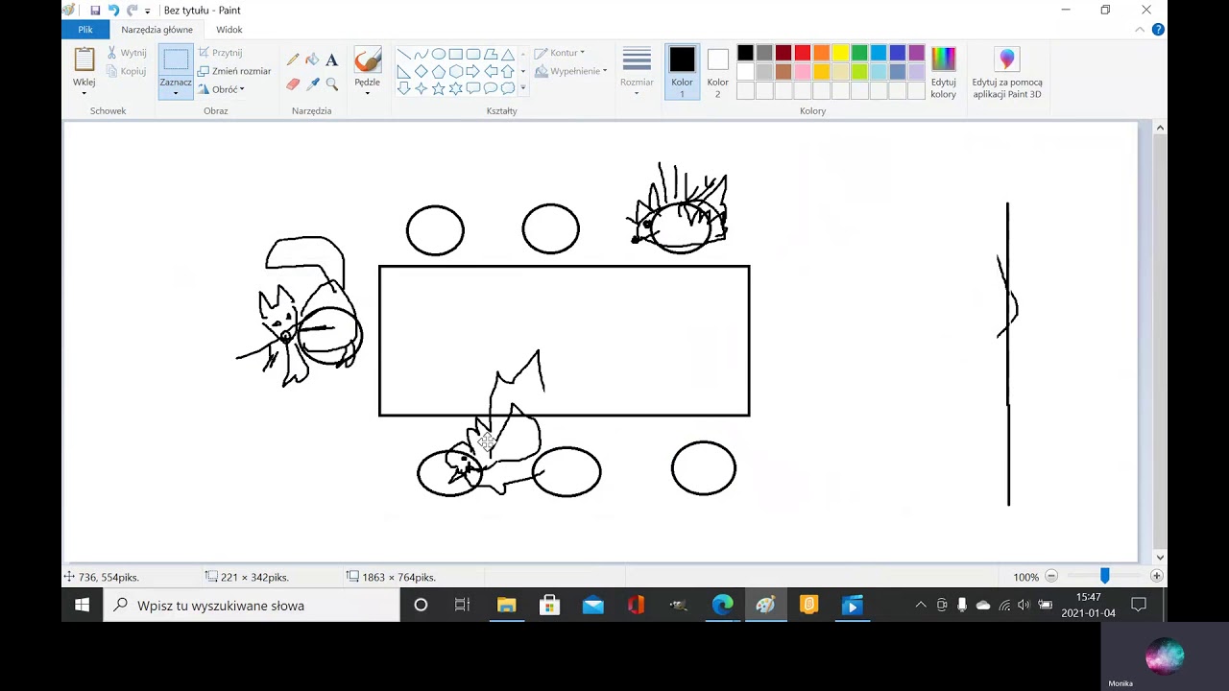Choose the Right arrow shape
The height and width of the screenshot is (691, 1229).
[x=472, y=71]
